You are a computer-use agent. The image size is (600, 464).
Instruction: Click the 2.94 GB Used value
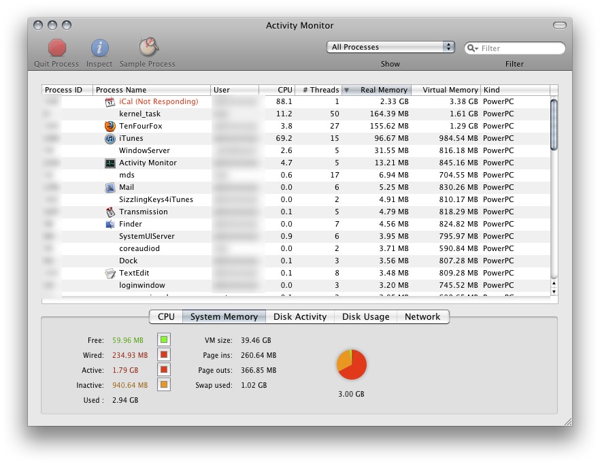pos(125,399)
